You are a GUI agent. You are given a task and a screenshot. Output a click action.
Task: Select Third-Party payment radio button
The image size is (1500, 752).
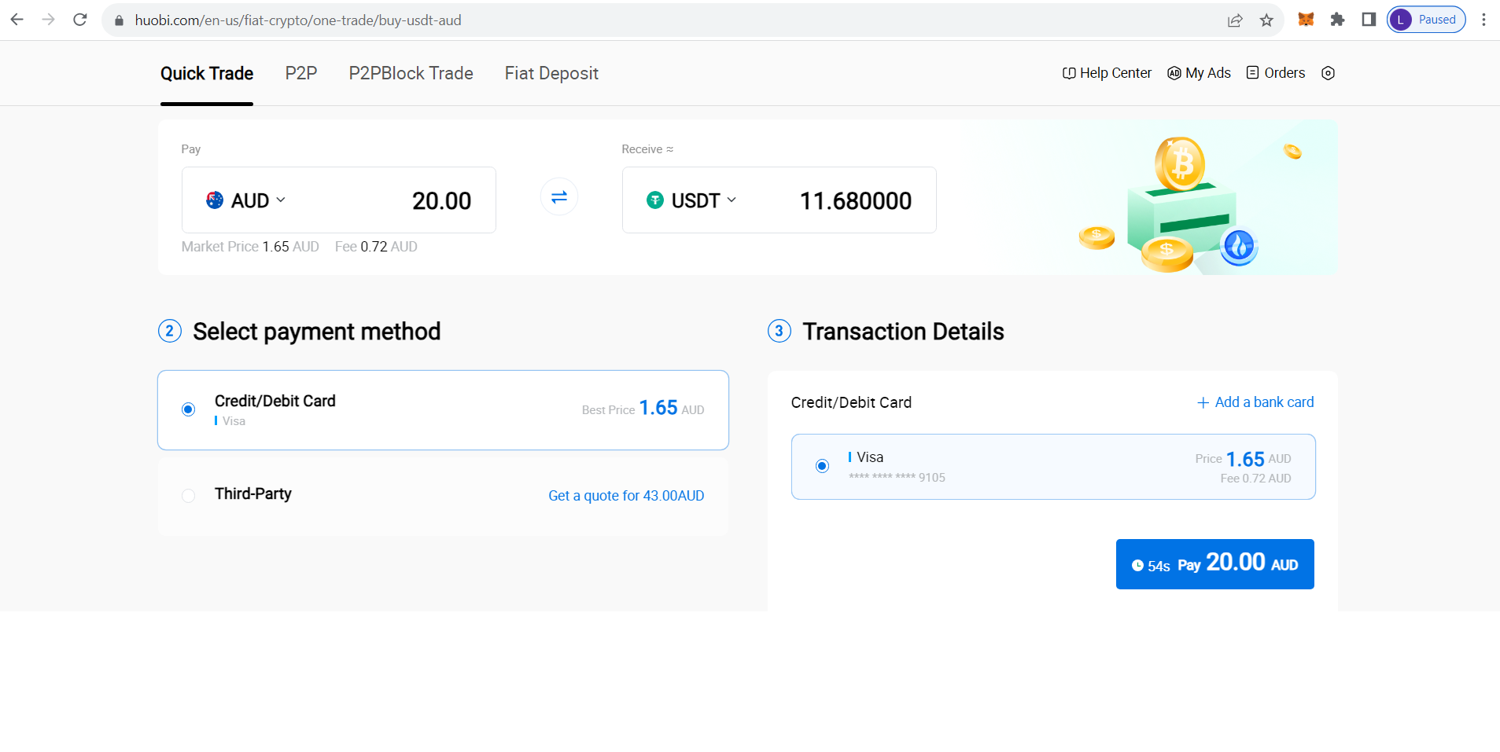tap(188, 496)
